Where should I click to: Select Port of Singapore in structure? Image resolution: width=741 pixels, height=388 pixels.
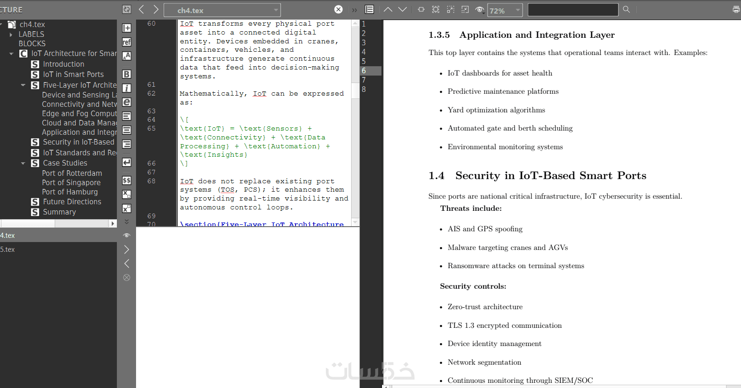pyautogui.click(x=71, y=183)
